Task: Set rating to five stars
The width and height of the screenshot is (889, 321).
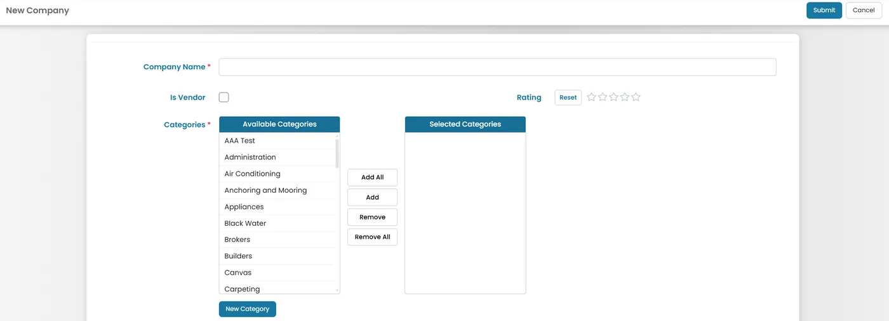Action: click(x=636, y=97)
